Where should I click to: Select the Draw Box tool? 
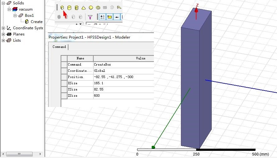62,7
